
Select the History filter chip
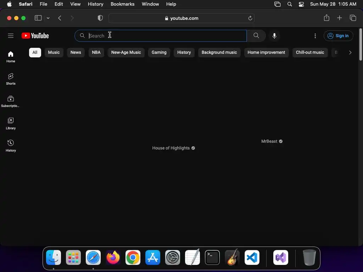click(184, 52)
